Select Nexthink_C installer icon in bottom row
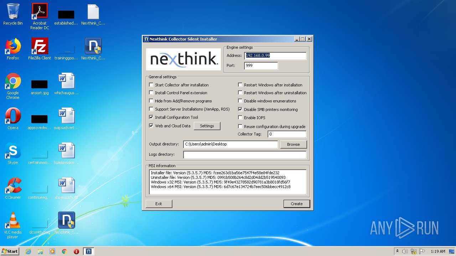The image size is (456, 256). point(66,223)
